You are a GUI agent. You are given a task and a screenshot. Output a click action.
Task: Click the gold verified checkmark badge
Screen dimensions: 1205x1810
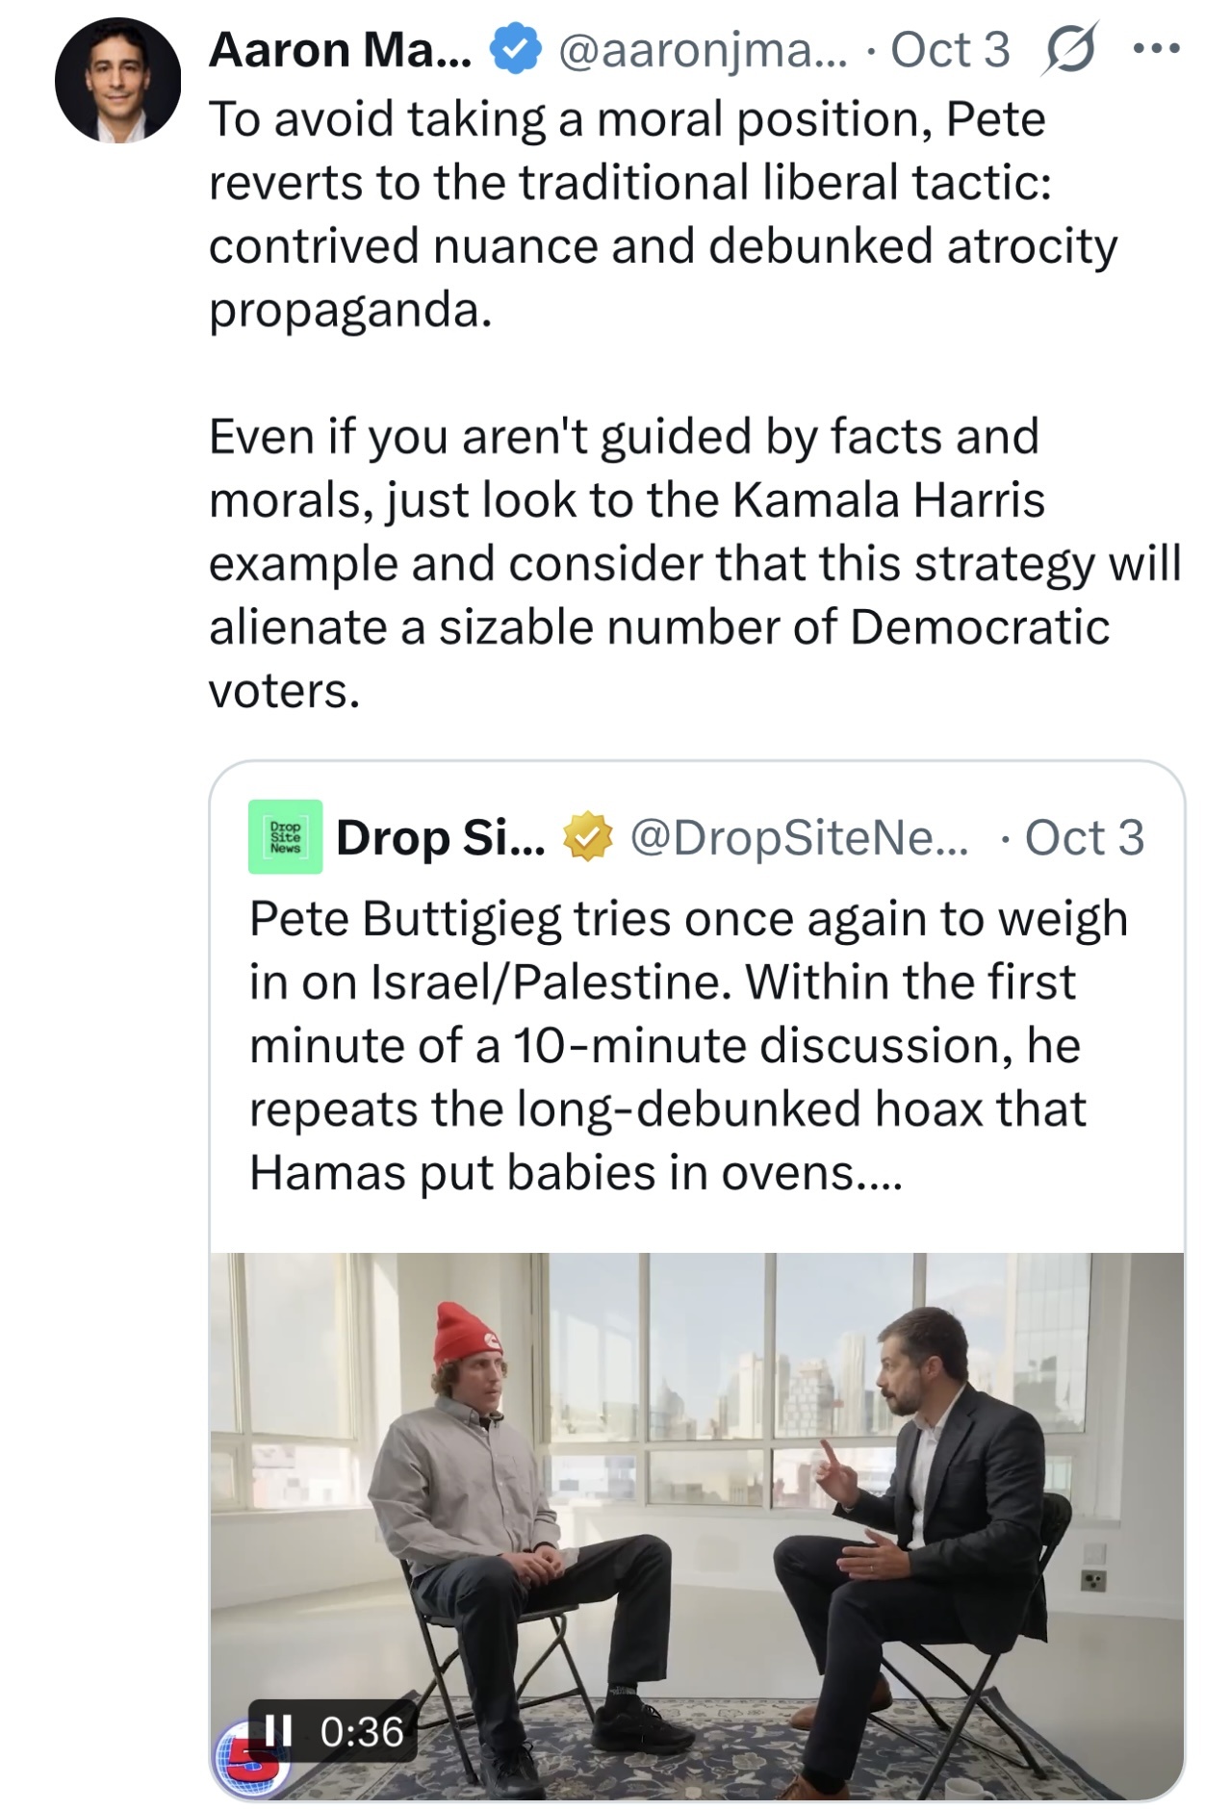pos(587,836)
